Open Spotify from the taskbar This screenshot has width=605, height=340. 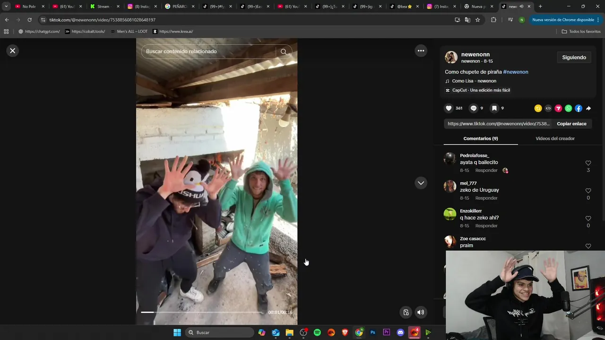[x=317, y=332]
